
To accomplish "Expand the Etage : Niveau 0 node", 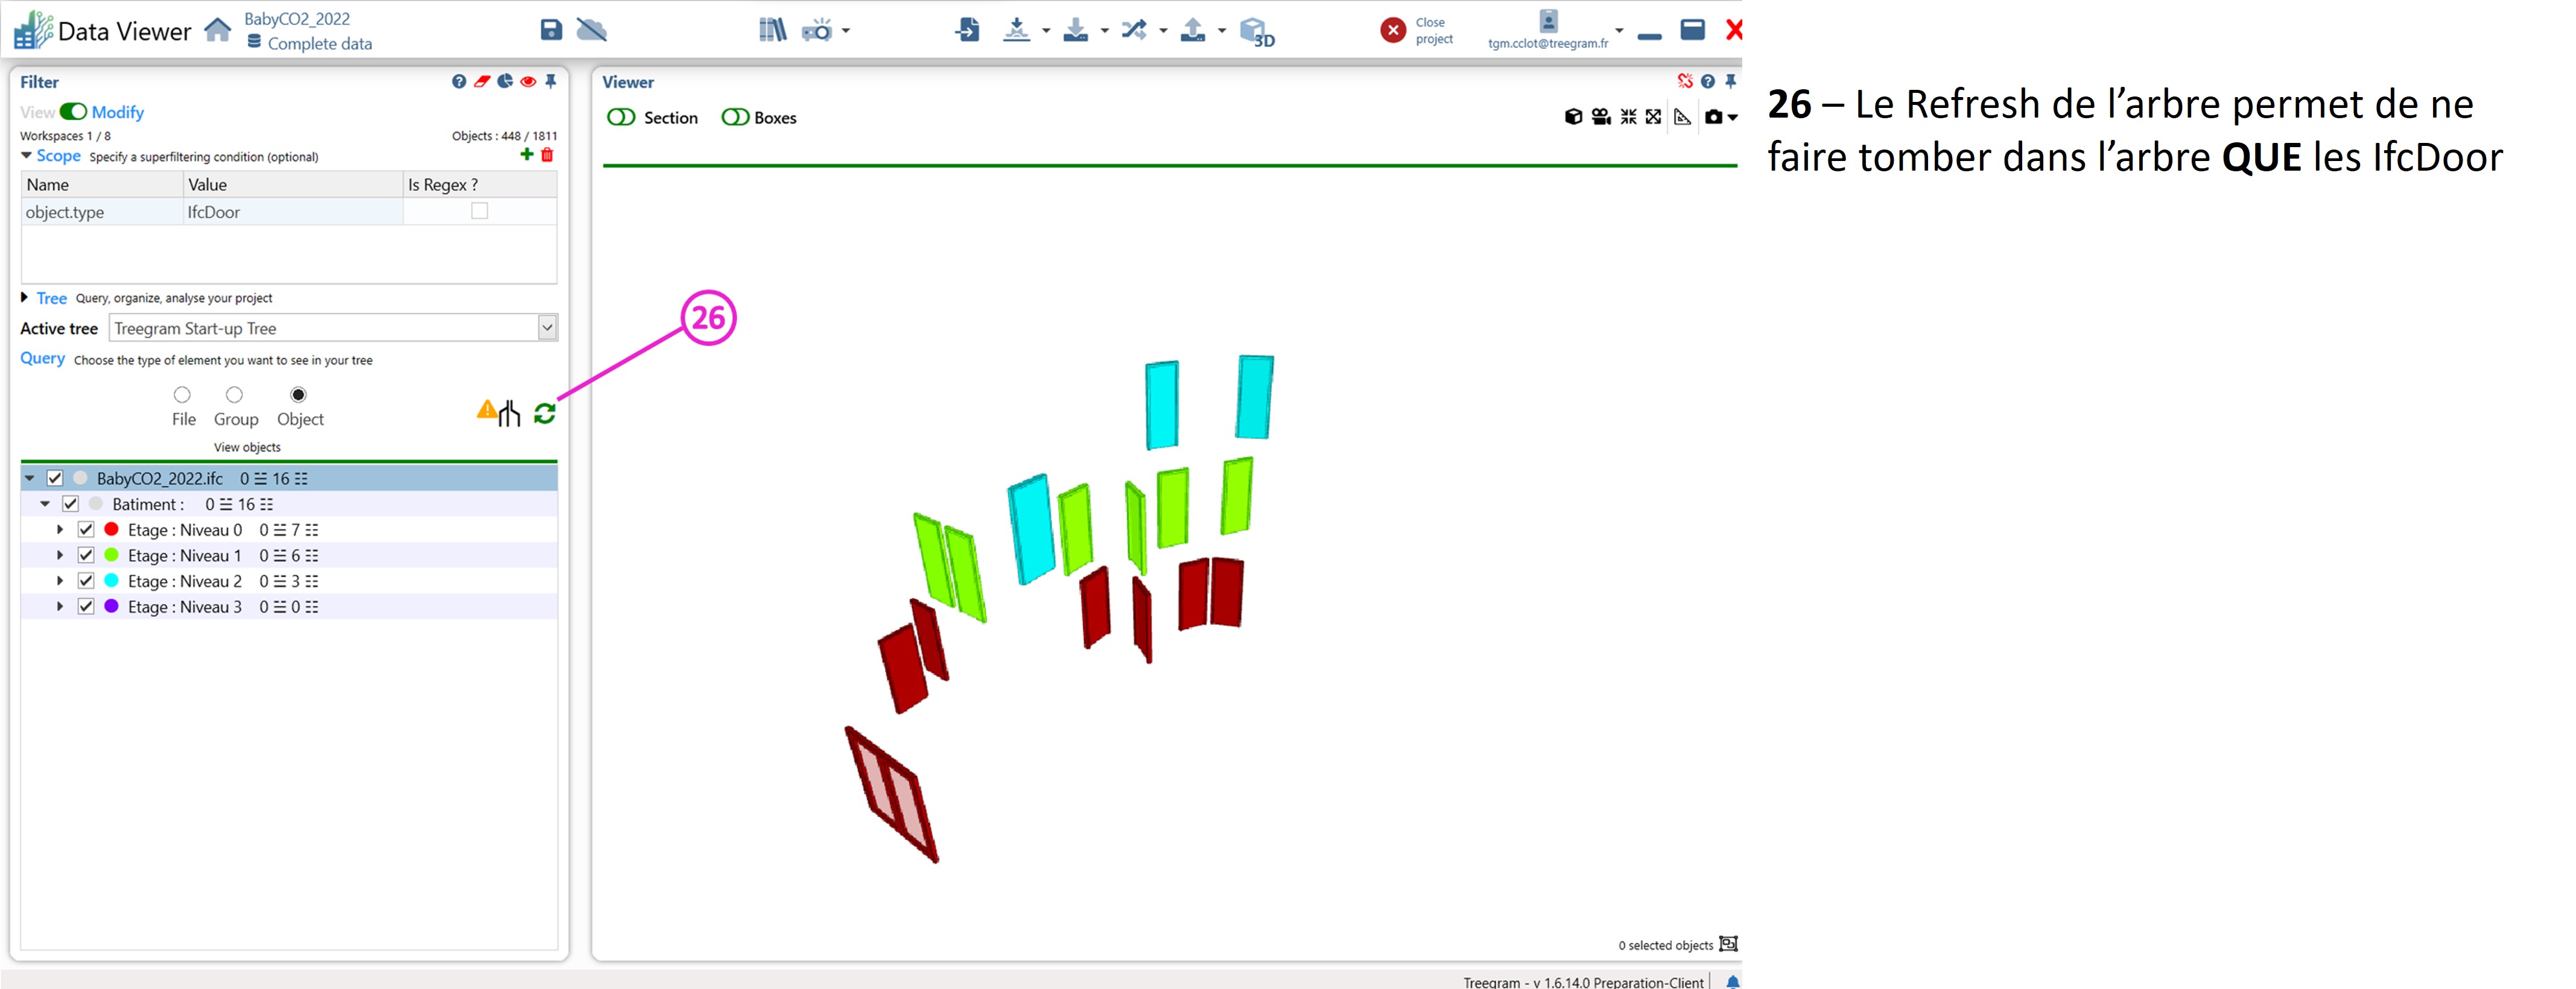I will click(60, 530).
